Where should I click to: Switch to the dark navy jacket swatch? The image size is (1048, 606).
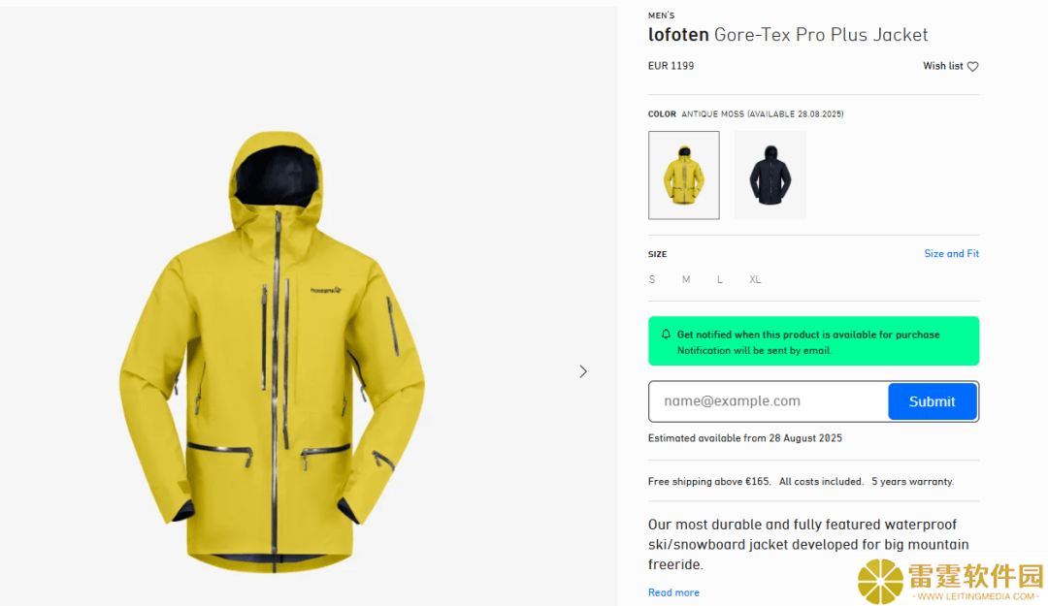(x=770, y=175)
